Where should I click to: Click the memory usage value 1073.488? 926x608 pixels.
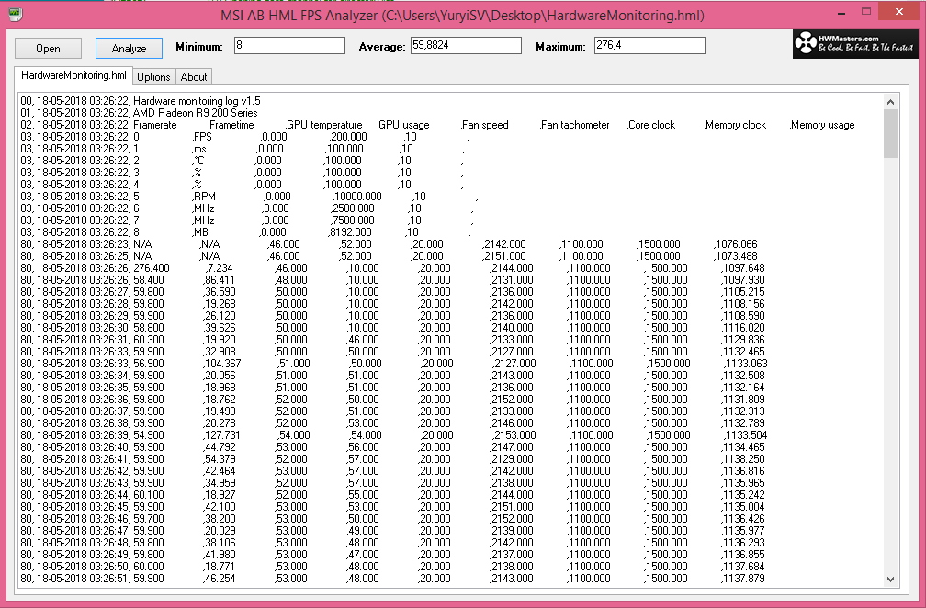(x=737, y=256)
